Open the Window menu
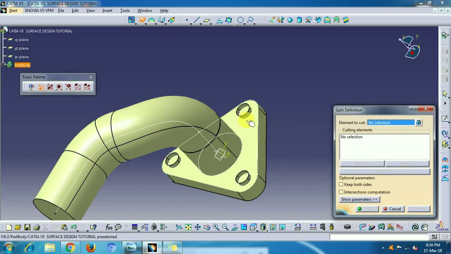This screenshot has width=451, height=254. click(x=145, y=11)
